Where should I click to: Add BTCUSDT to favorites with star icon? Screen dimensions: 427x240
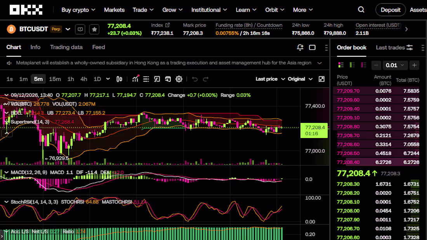(94, 29)
